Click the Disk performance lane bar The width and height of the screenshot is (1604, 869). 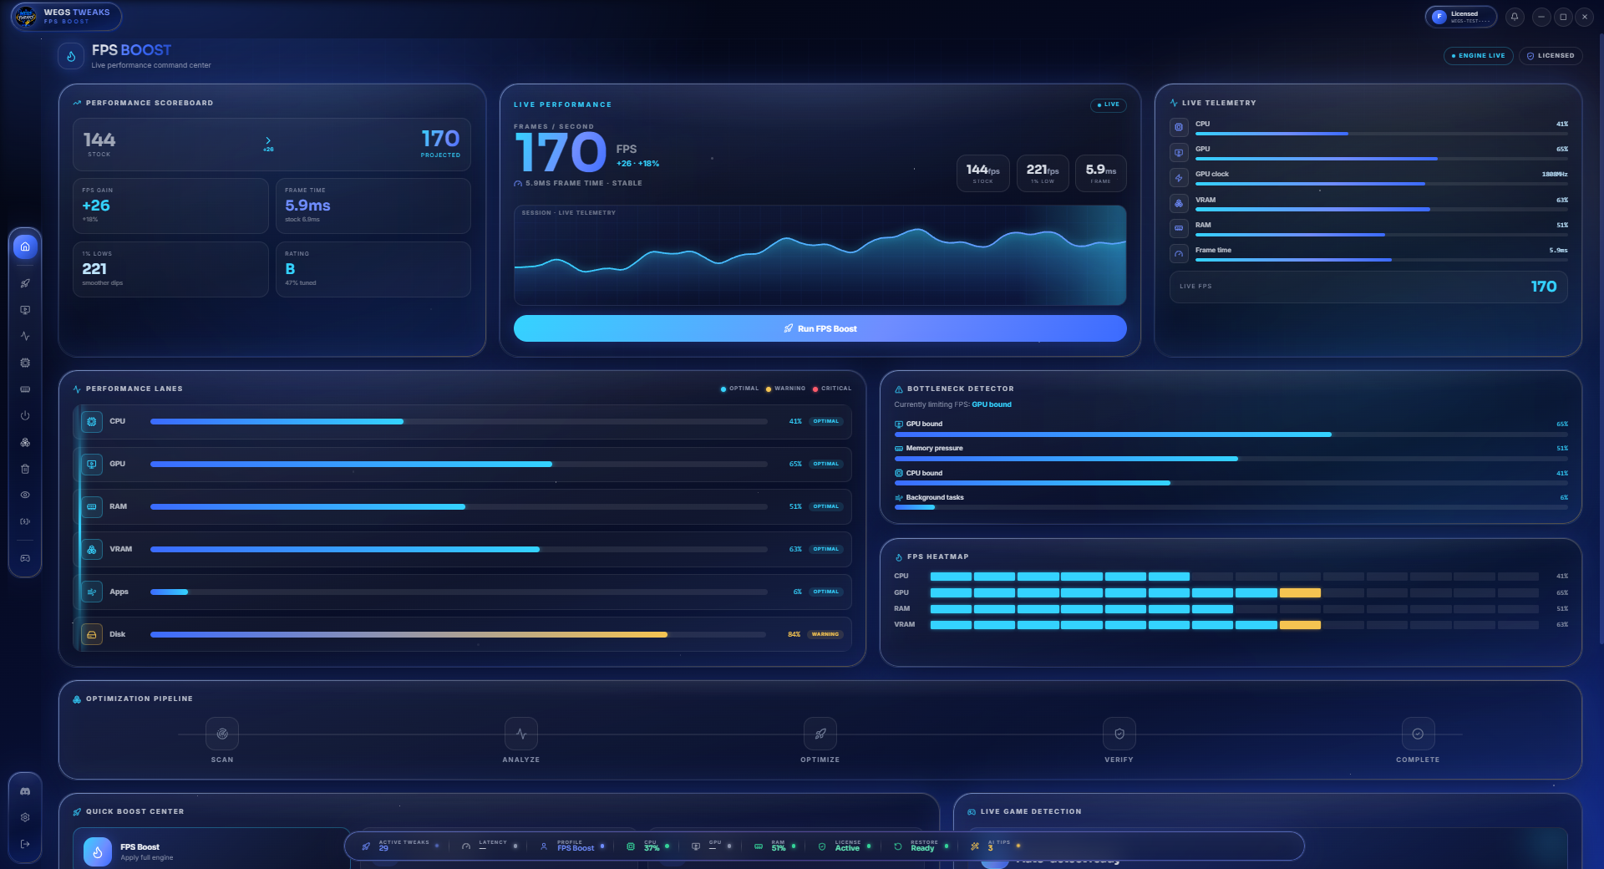point(459,634)
